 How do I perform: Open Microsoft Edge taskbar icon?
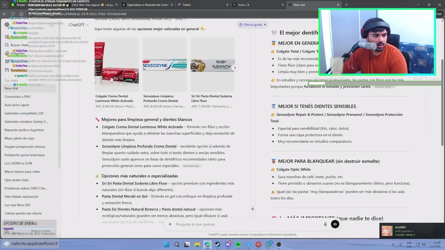coord(207,244)
